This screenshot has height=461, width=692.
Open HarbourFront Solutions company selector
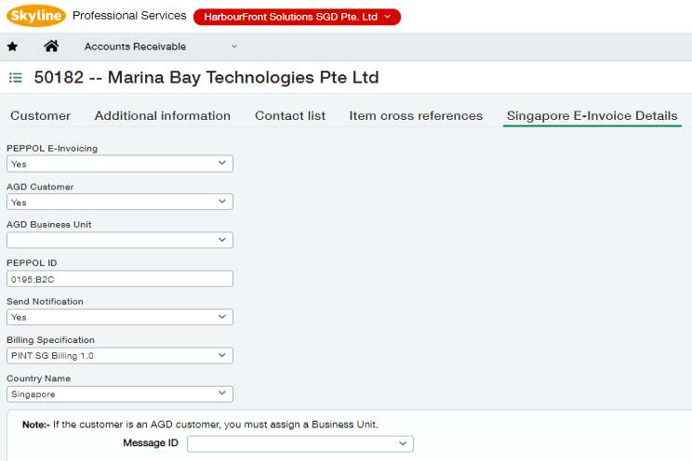[297, 17]
